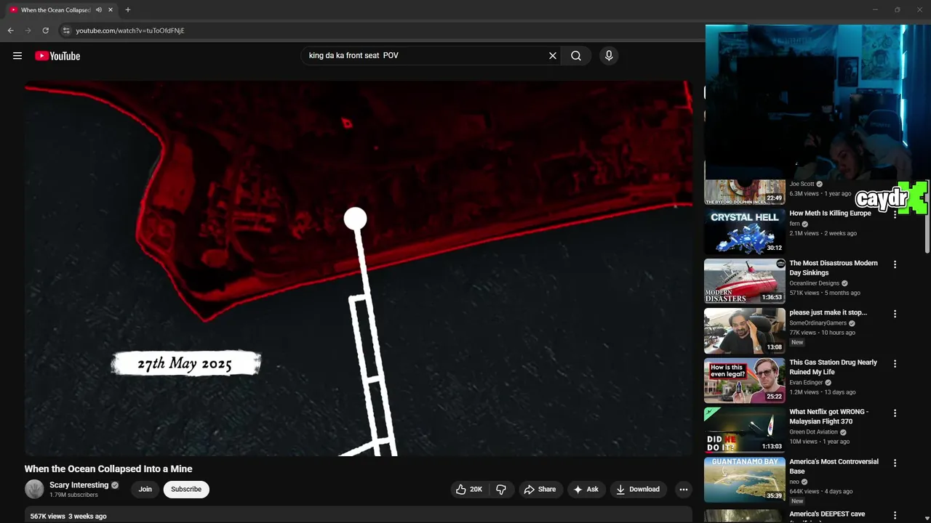
Task: Open Scary Interesting channel name link
Action: click(79, 485)
